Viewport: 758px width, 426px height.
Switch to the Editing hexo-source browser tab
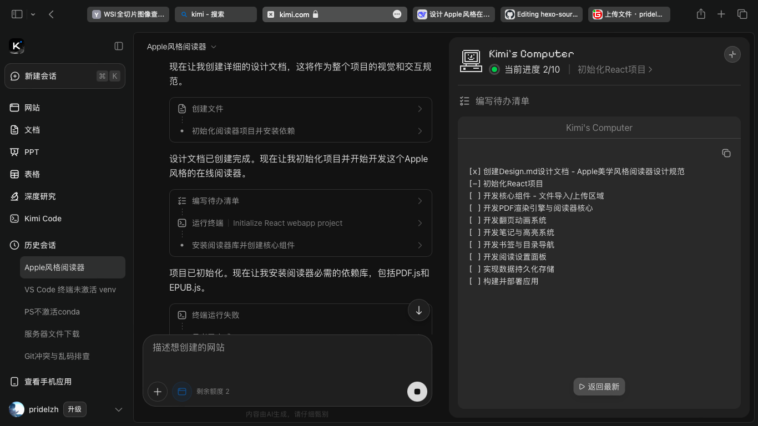tap(542, 14)
